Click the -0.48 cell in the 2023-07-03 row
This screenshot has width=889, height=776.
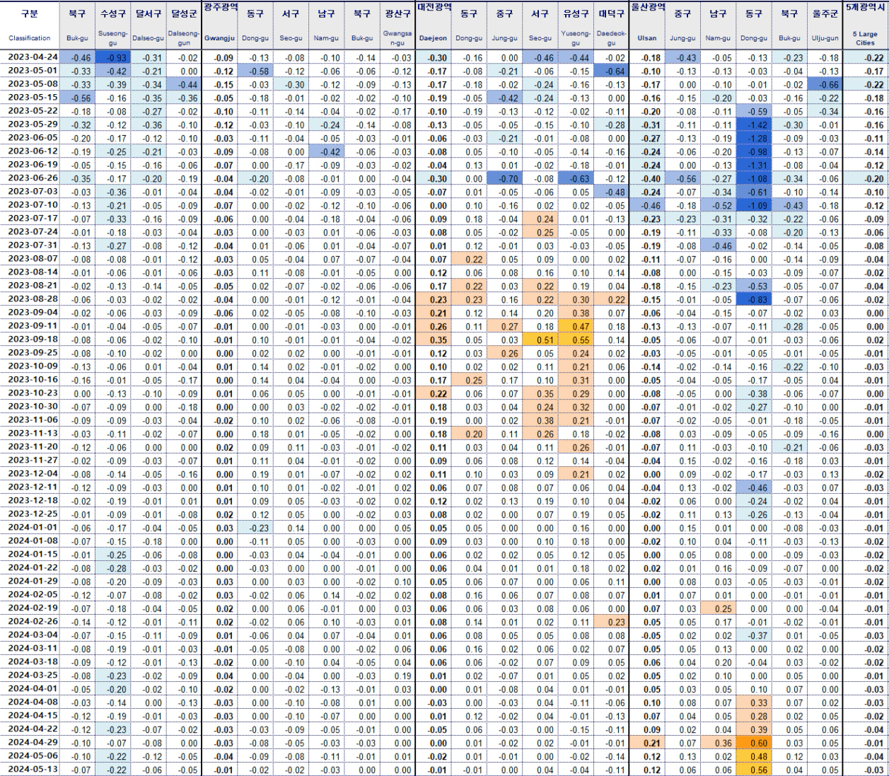pyautogui.click(x=611, y=192)
